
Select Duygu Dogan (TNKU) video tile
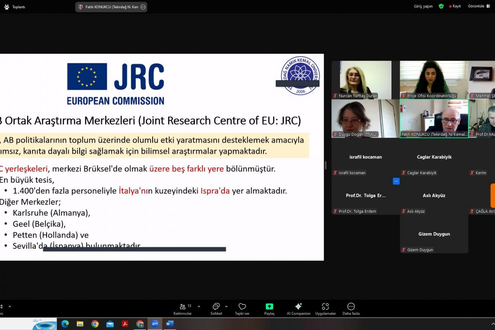click(365, 118)
